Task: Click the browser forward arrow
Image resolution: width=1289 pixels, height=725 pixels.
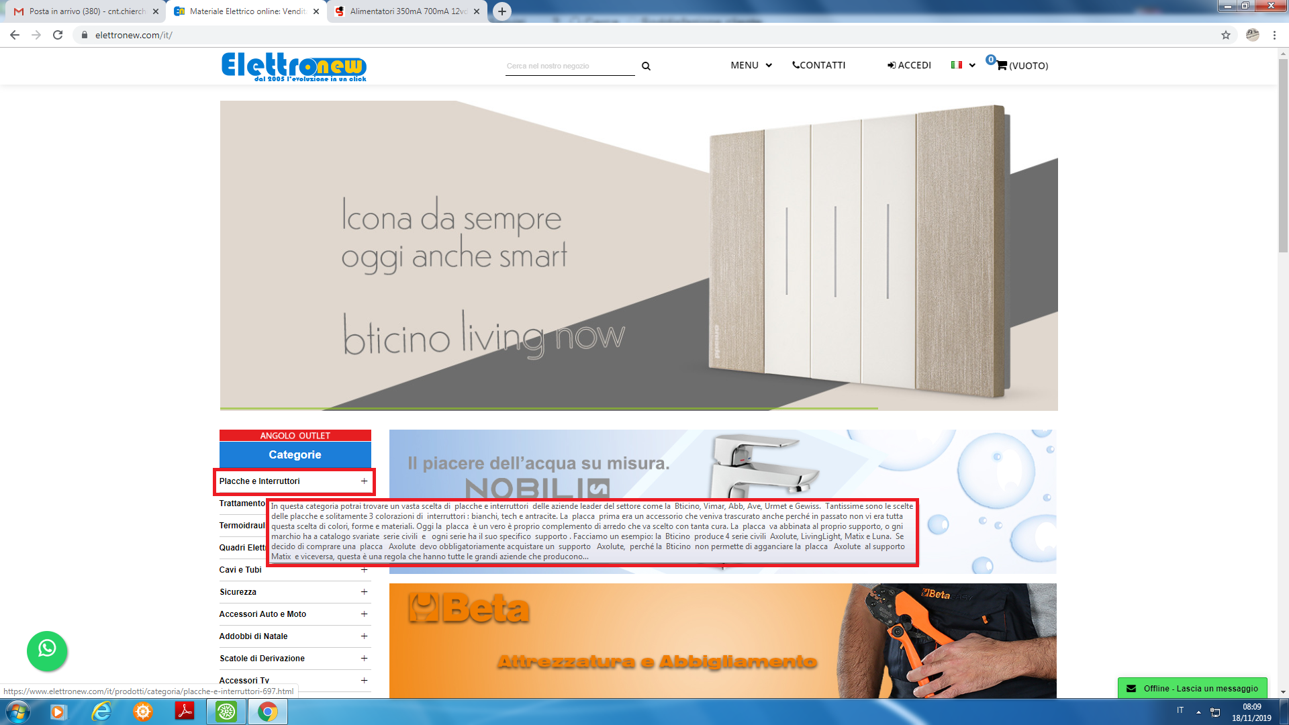Action: point(36,35)
